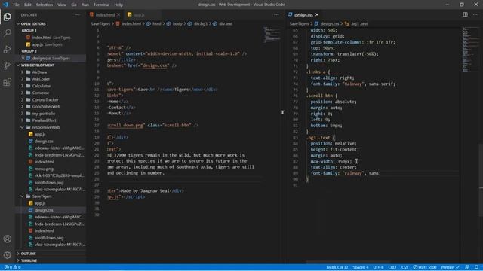Click the VS Code logo in title bar
The image size is (483, 271).
pyautogui.click(x=5, y=5)
